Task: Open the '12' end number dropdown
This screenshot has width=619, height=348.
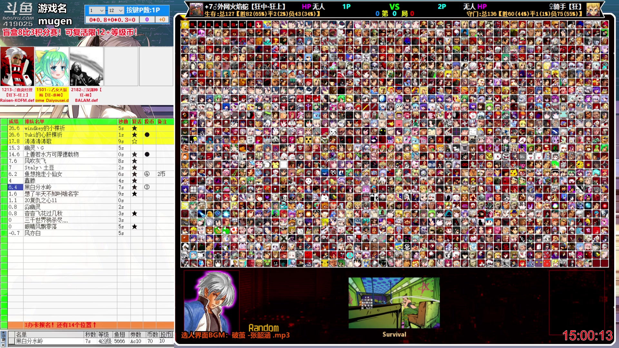Action: point(116,10)
